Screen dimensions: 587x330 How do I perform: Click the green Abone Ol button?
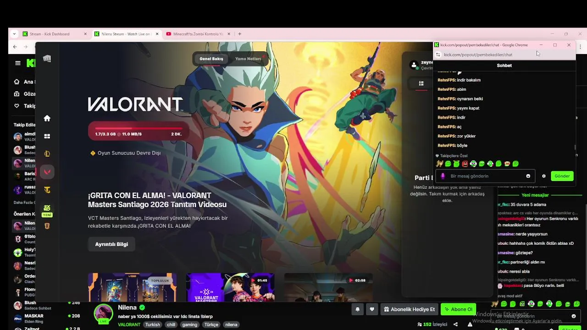(x=458, y=309)
